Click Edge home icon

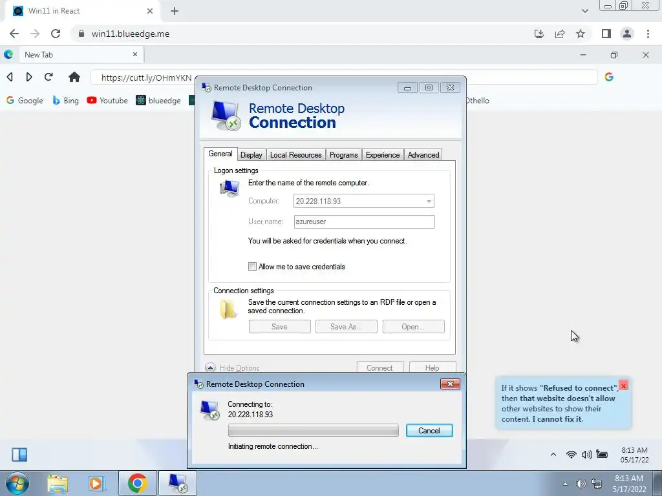point(74,77)
